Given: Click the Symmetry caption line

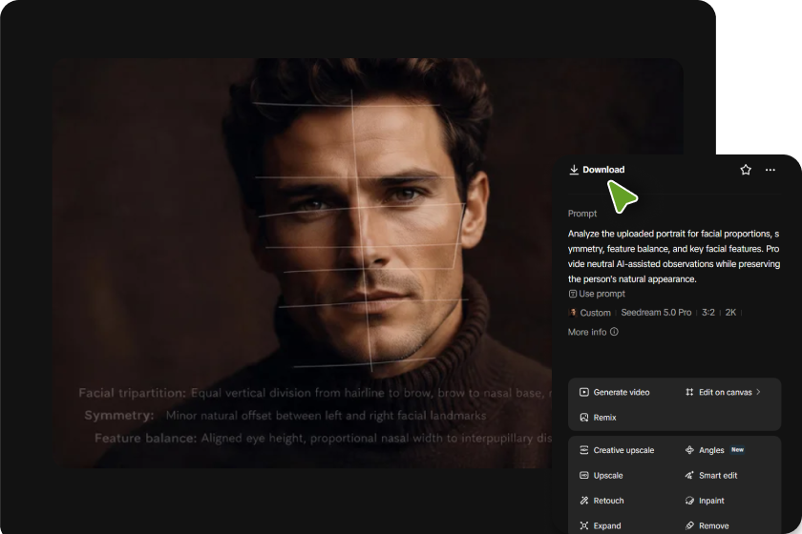Looking at the screenshot, I should point(285,416).
